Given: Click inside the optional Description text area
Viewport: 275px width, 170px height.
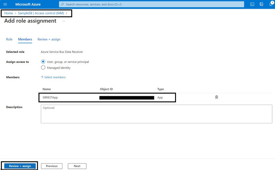Looking at the screenshot, I should coord(157,114).
